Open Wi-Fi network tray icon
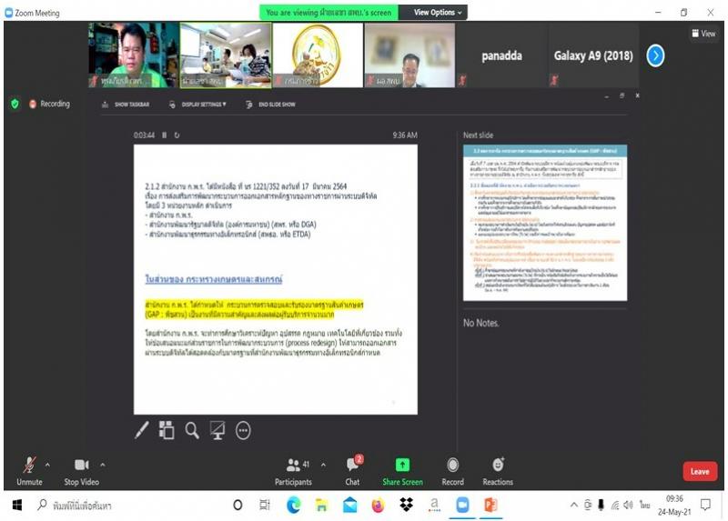This screenshot has width=728, height=521. point(615,506)
